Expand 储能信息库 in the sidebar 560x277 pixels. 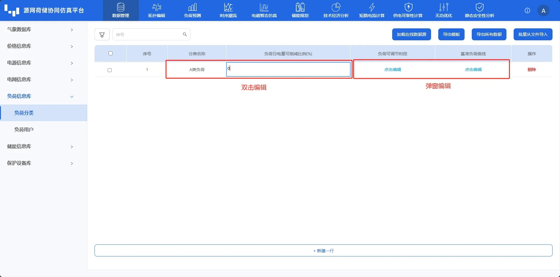(x=43, y=146)
